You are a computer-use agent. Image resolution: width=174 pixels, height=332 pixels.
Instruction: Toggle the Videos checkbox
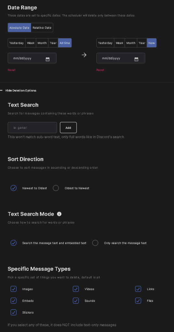point(76,289)
